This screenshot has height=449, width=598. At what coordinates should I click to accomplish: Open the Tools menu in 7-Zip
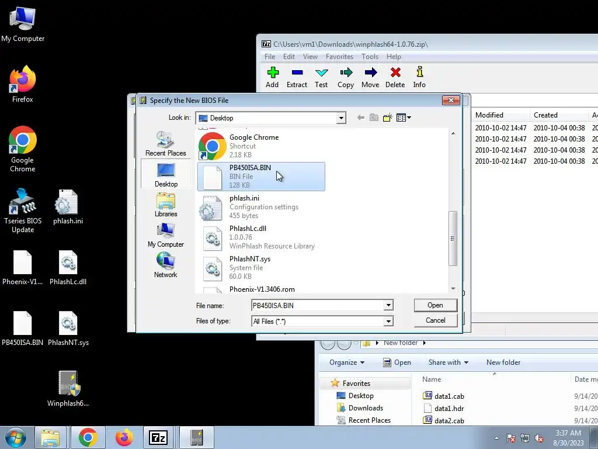tap(370, 57)
